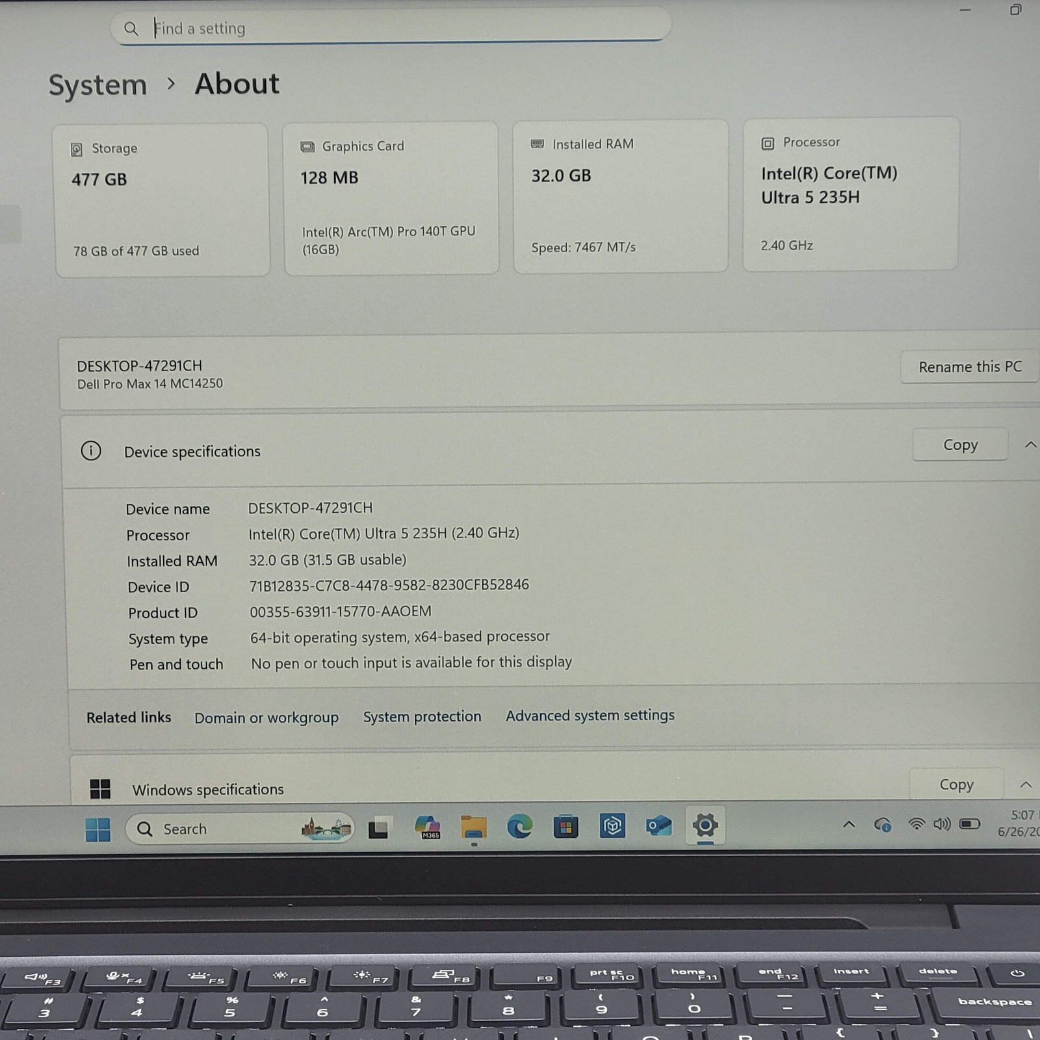The height and width of the screenshot is (1040, 1040).
Task: Click Rename this PC button
Action: (970, 367)
